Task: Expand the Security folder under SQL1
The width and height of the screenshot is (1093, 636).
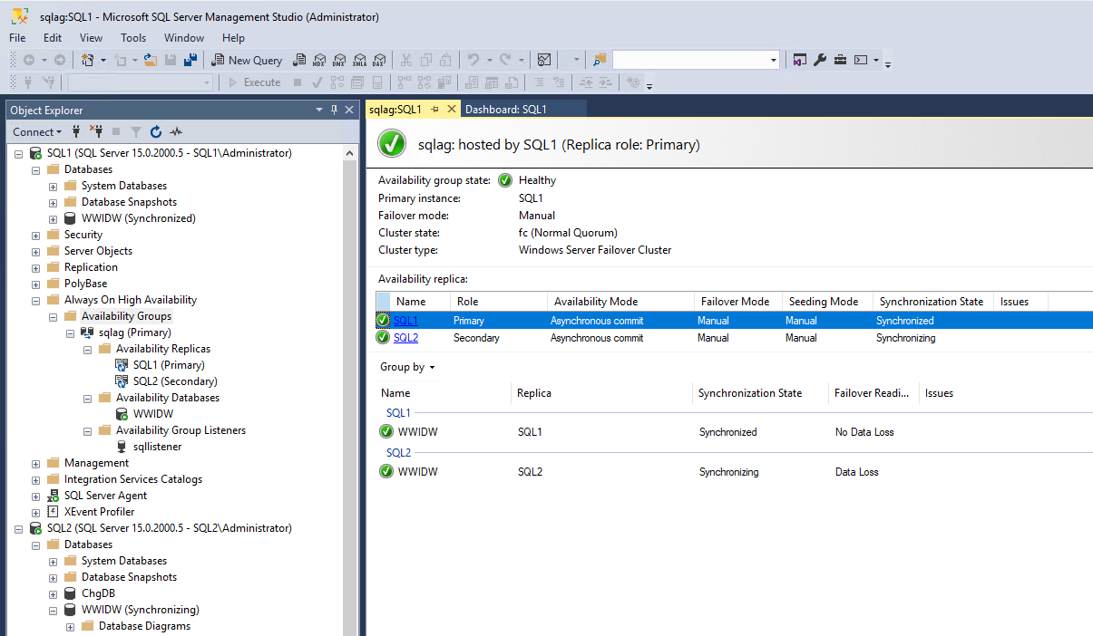Action: [x=35, y=235]
